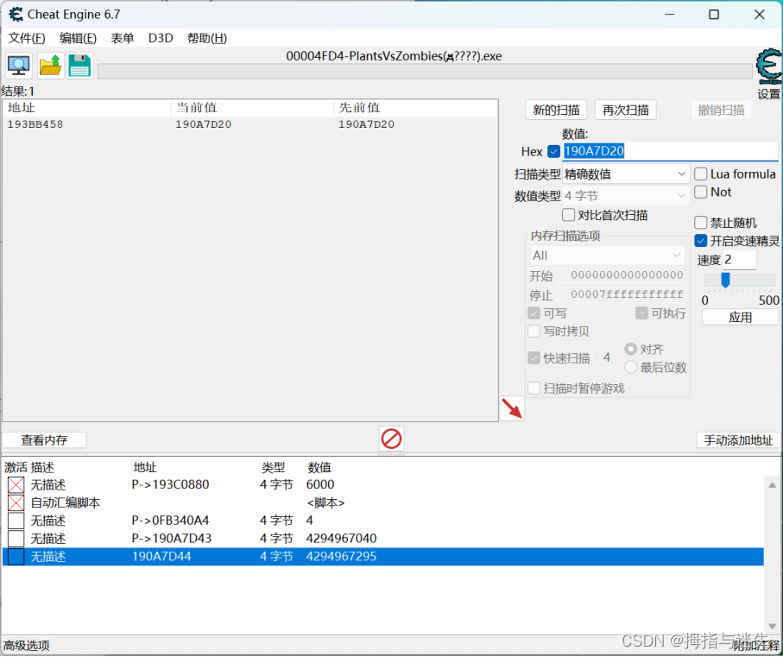Toggle the Not checkbox
Screen dimensions: 783x657
(x=701, y=193)
